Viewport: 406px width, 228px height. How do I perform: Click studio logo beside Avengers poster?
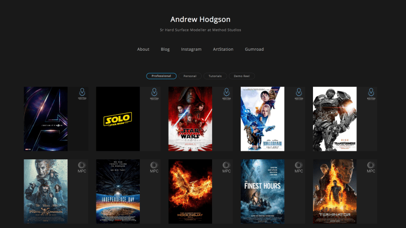click(x=82, y=94)
